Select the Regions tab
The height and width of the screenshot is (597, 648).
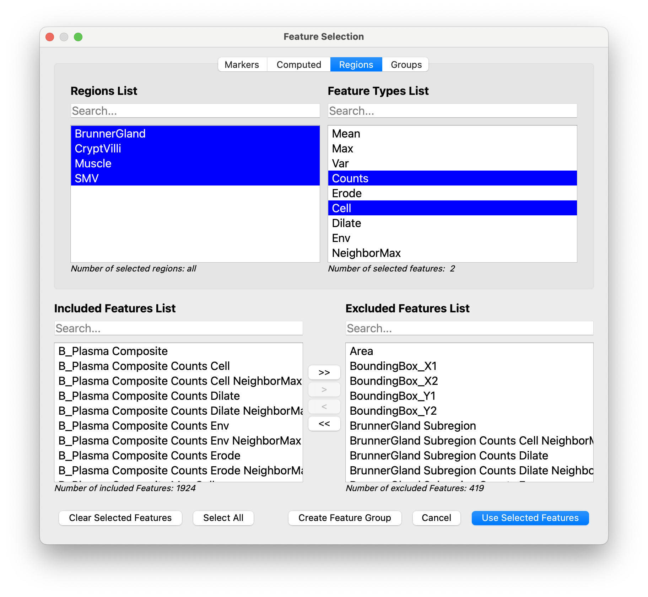(356, 64)
